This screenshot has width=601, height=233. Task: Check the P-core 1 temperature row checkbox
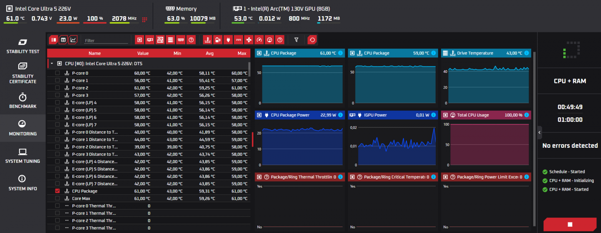click(57, 81)
